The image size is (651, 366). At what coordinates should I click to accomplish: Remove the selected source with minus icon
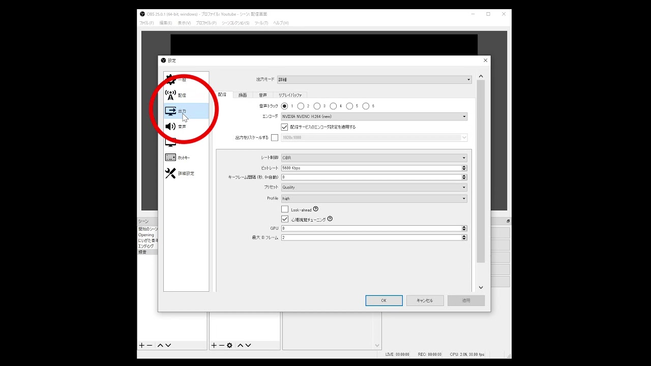221,345
